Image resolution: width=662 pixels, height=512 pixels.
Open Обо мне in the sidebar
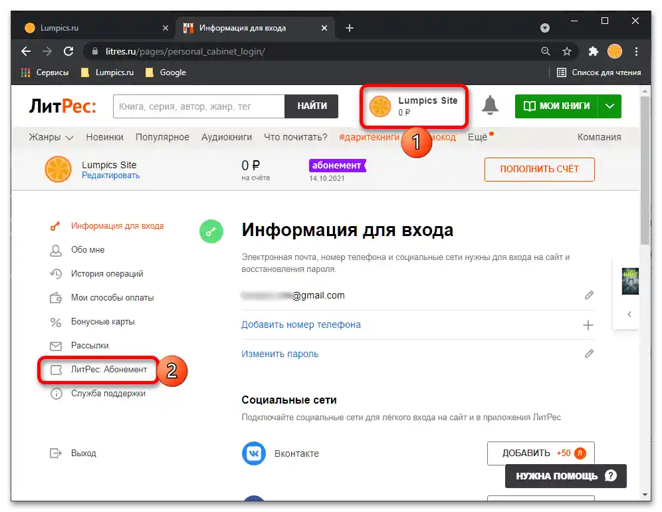[87, 250]
